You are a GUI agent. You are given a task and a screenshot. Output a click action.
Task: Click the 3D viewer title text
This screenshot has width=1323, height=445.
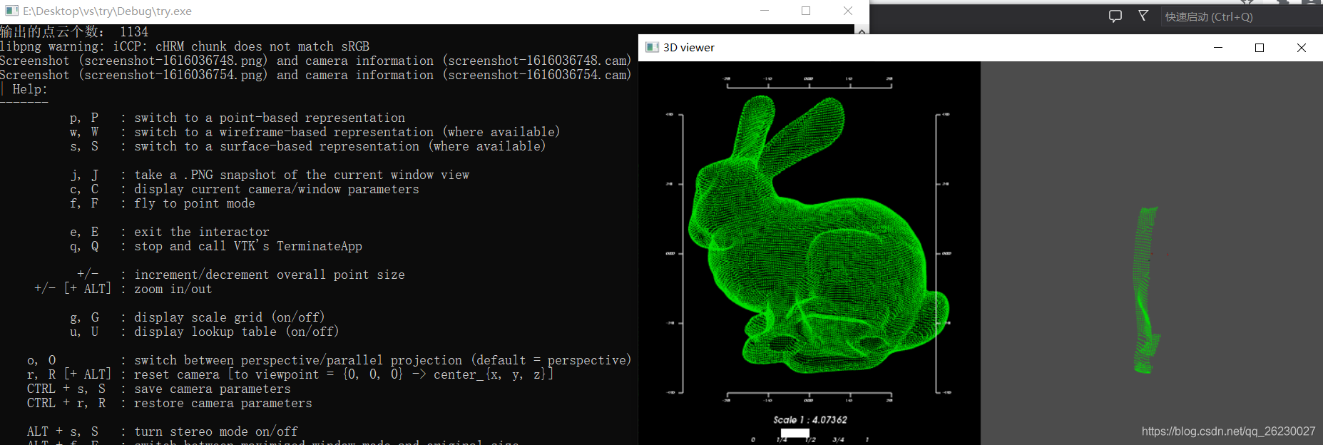pos(689,47)
